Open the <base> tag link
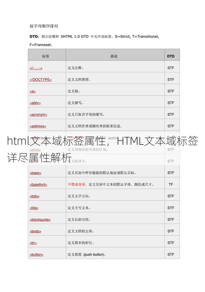The image size is (205, 292). (36, 173)
